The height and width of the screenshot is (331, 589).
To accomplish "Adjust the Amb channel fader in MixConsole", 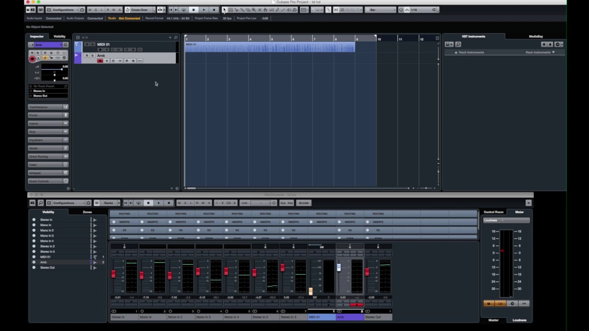I will 339,268.
